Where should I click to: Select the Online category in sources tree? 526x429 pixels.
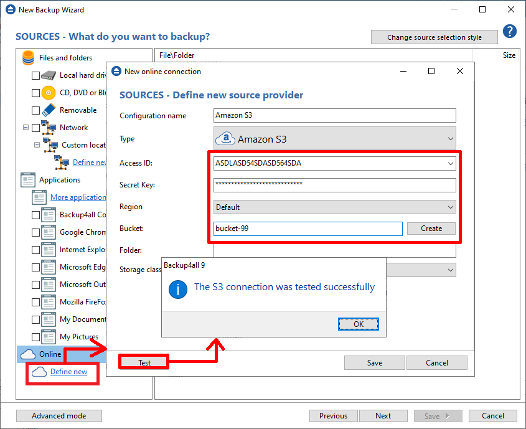click(62, 354)
